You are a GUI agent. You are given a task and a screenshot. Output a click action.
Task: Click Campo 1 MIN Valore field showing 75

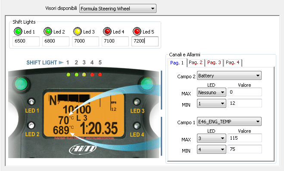[244, 149]
